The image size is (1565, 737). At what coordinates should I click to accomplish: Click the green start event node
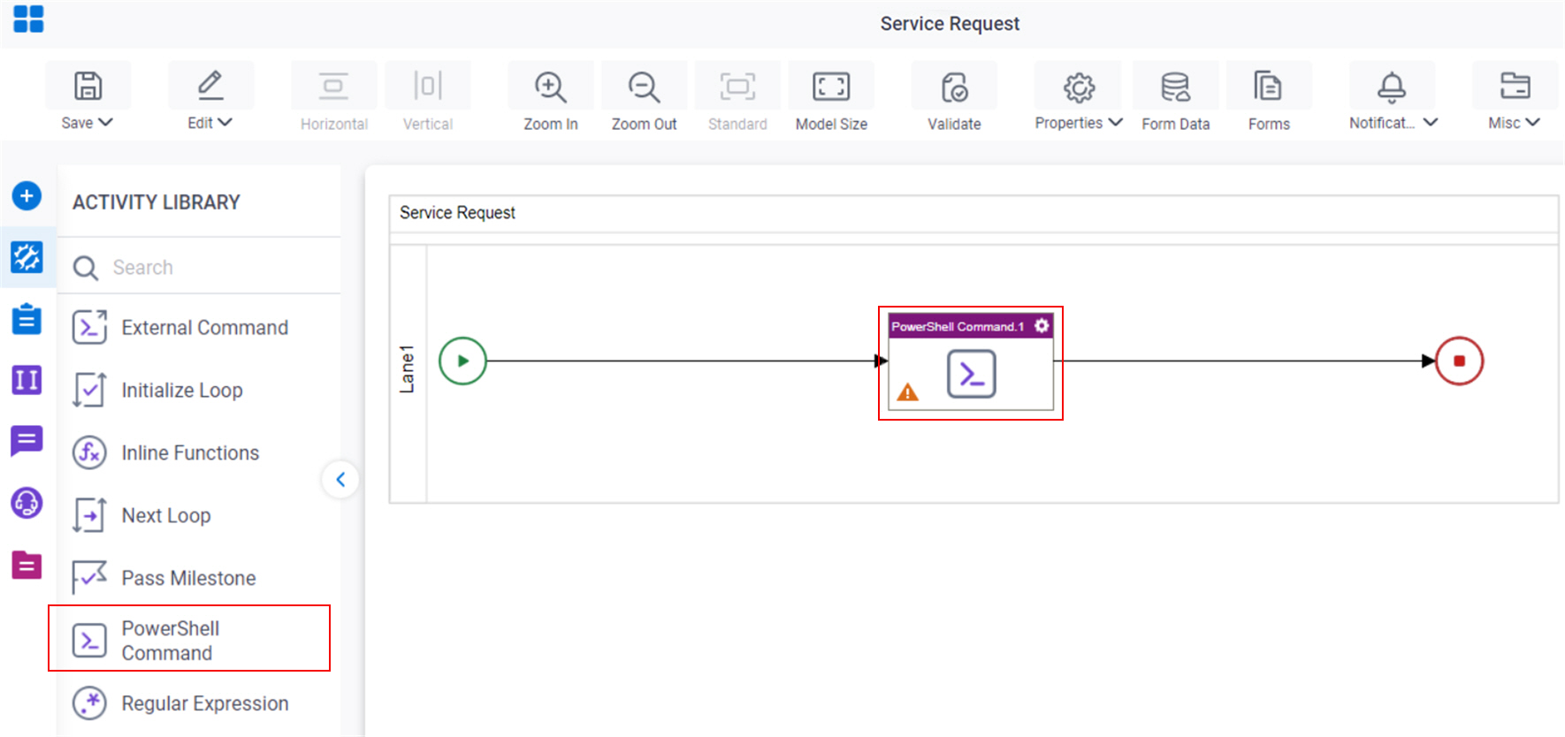pos(462,361)
